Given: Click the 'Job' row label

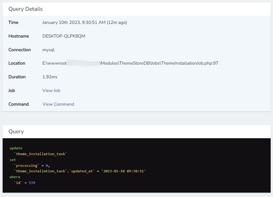Looking at the screenshot, I should pyautogui.click(x=12, y=90).
